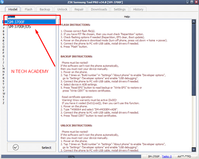Jump to letter S in model index

tap(3, 81)
